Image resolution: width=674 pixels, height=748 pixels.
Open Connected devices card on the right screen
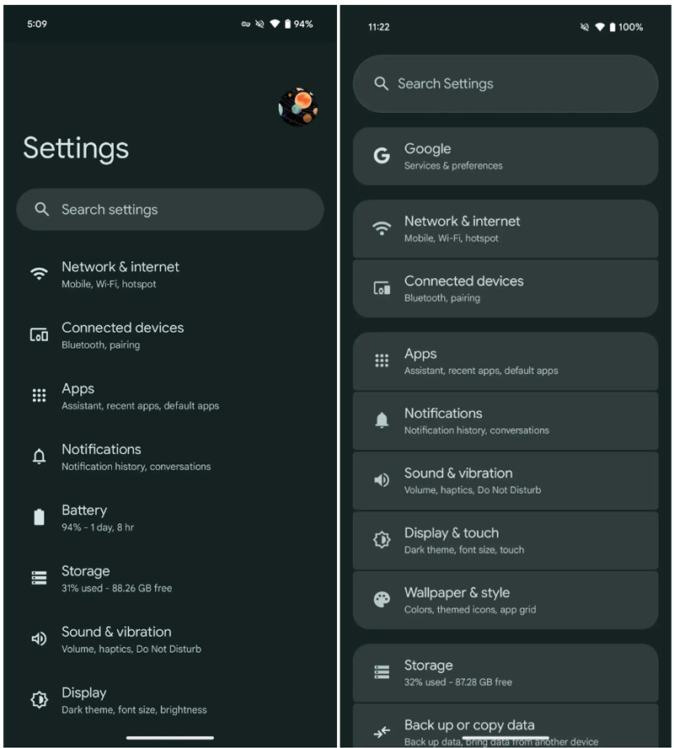tap(505, 289)
